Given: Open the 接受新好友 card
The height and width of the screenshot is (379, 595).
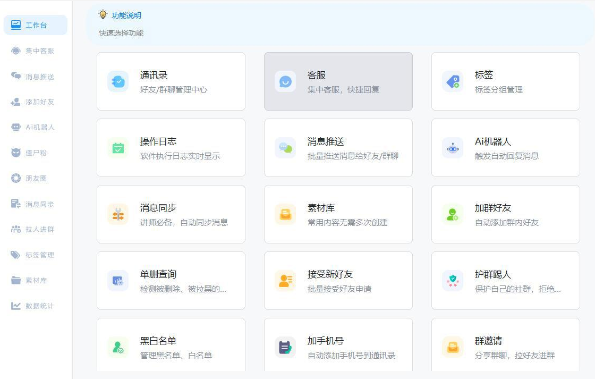Looking at the screenshot, I should [338, 281].
